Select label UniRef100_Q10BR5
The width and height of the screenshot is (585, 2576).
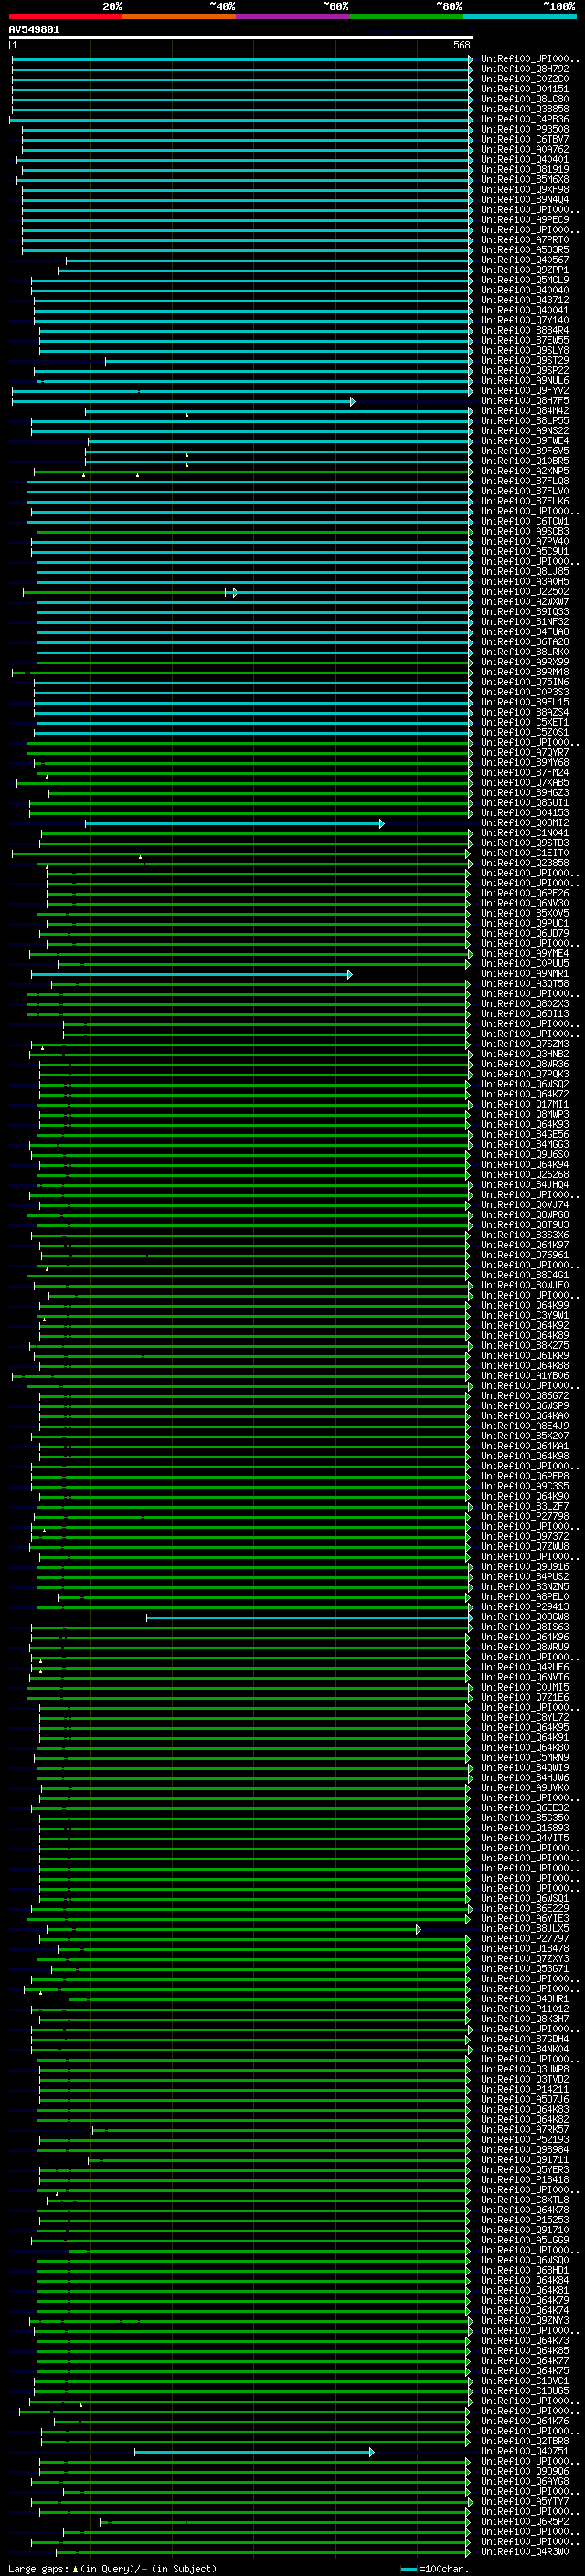[525, 461]
